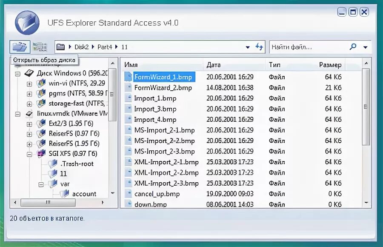383x247 pixels.
Task: Click the 11 breadcrumb segment
Action: (124, 47)
